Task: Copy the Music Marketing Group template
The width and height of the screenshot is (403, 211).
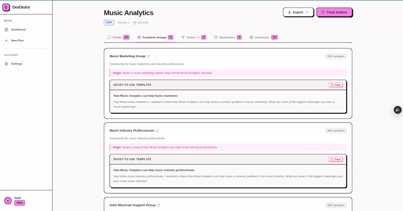Action: (x=335, y=85)
